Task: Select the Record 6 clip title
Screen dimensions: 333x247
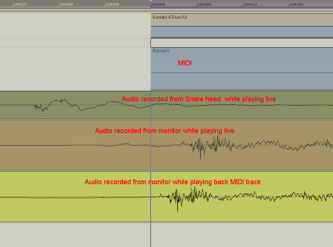Action: coord(161,51)
